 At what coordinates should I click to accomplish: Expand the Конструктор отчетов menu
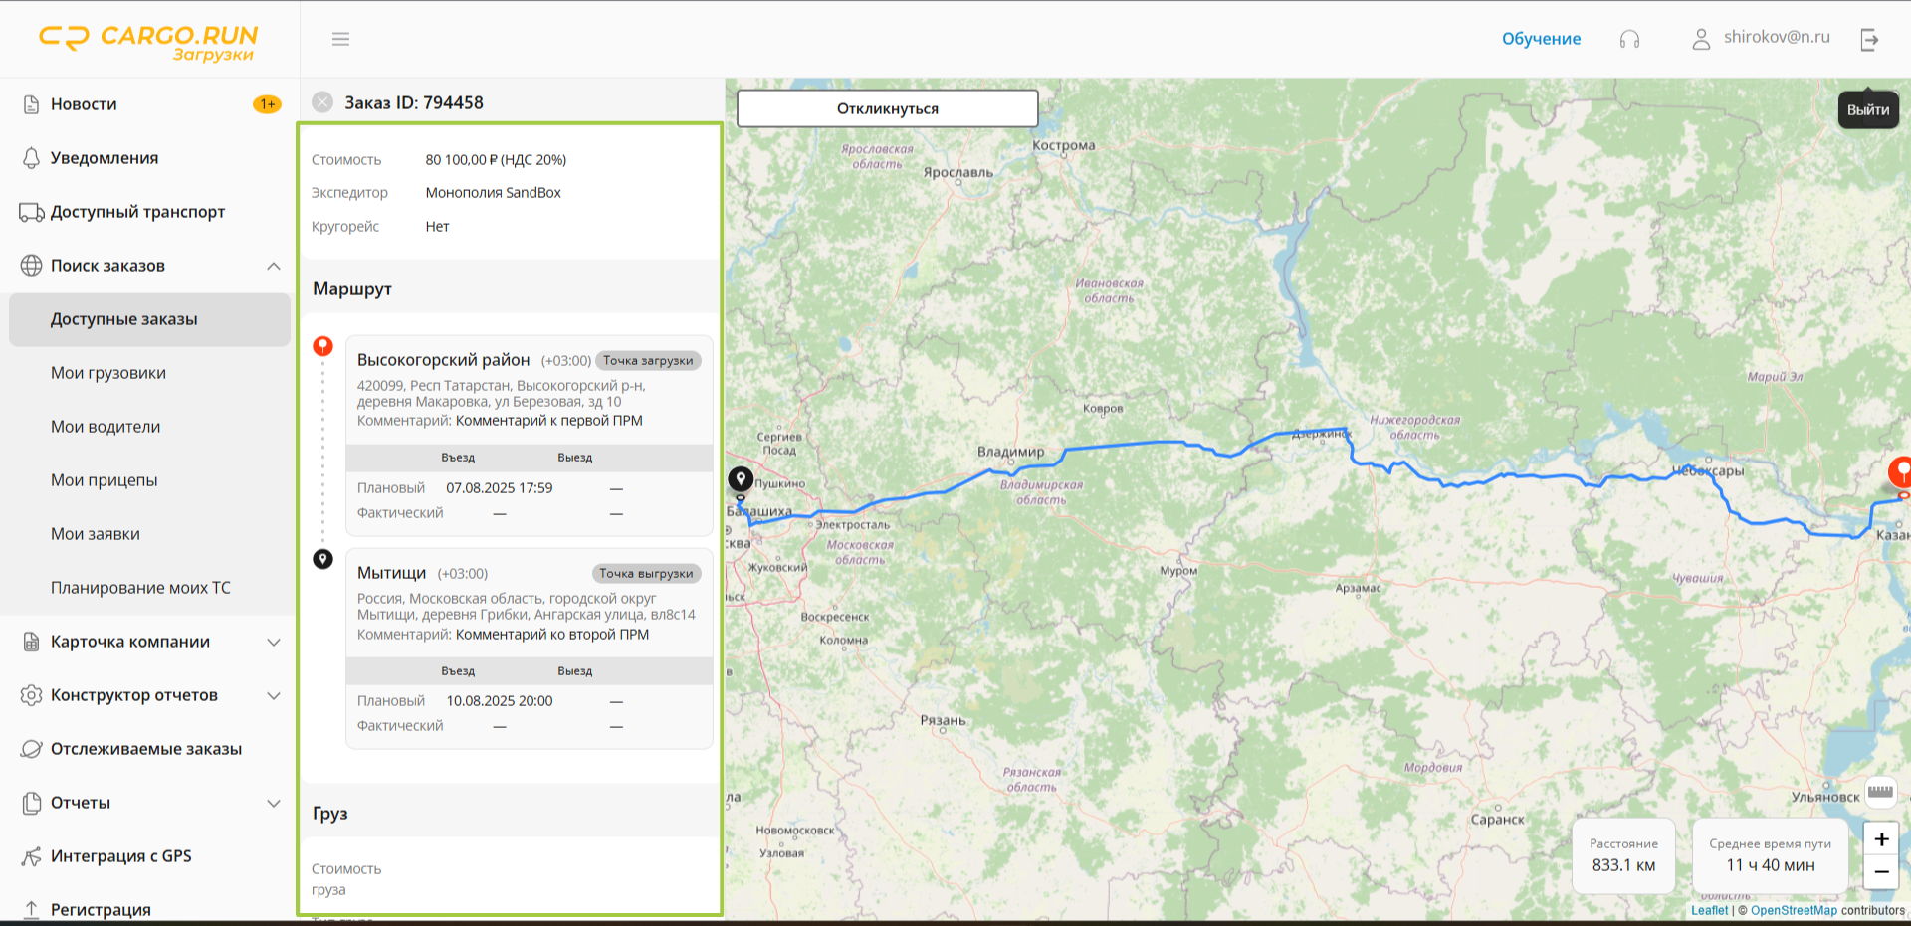[x=274, y=695]
